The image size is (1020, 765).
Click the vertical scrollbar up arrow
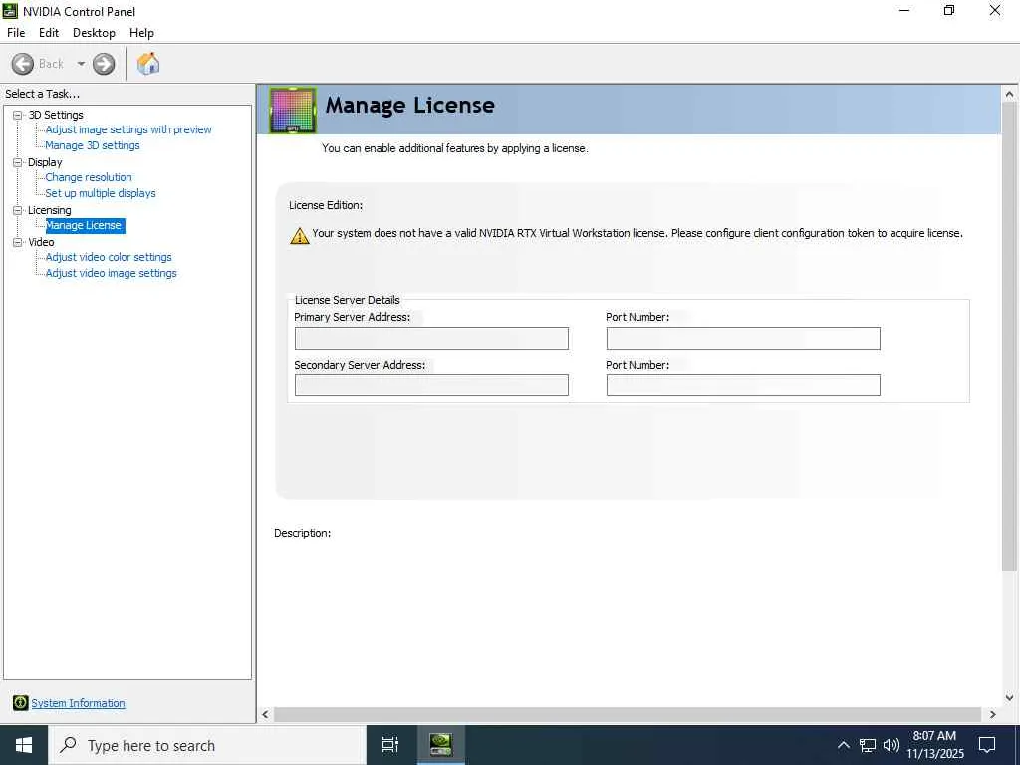(x=1010, y=94)
